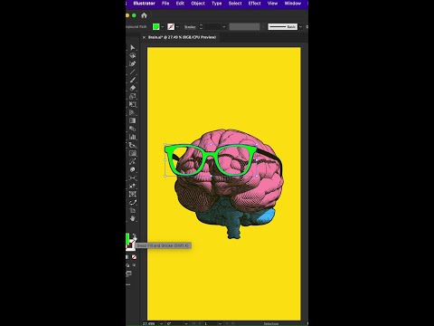This screenshot has width=434, height=326.
Task: Select the Line Segment tool
Action: pyautogui.click(x=133, y=72)
